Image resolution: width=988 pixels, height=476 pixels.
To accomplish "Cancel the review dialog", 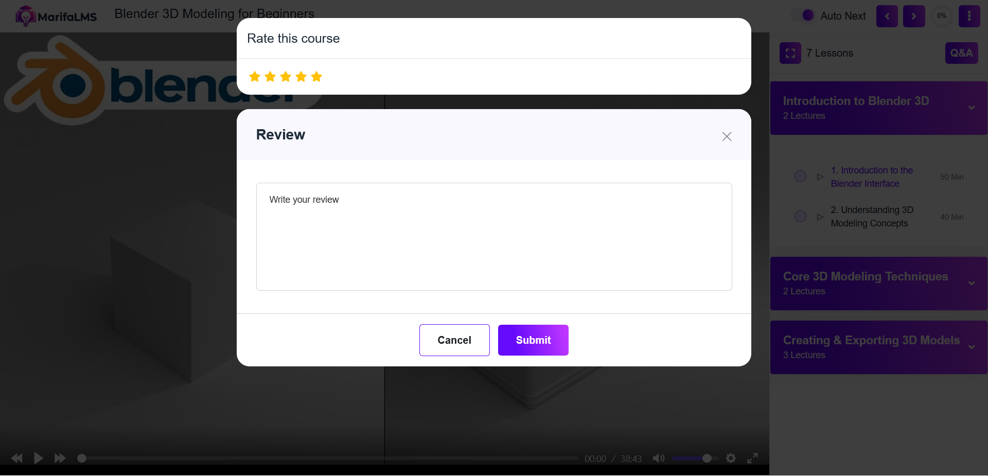I will coord(454,340).
